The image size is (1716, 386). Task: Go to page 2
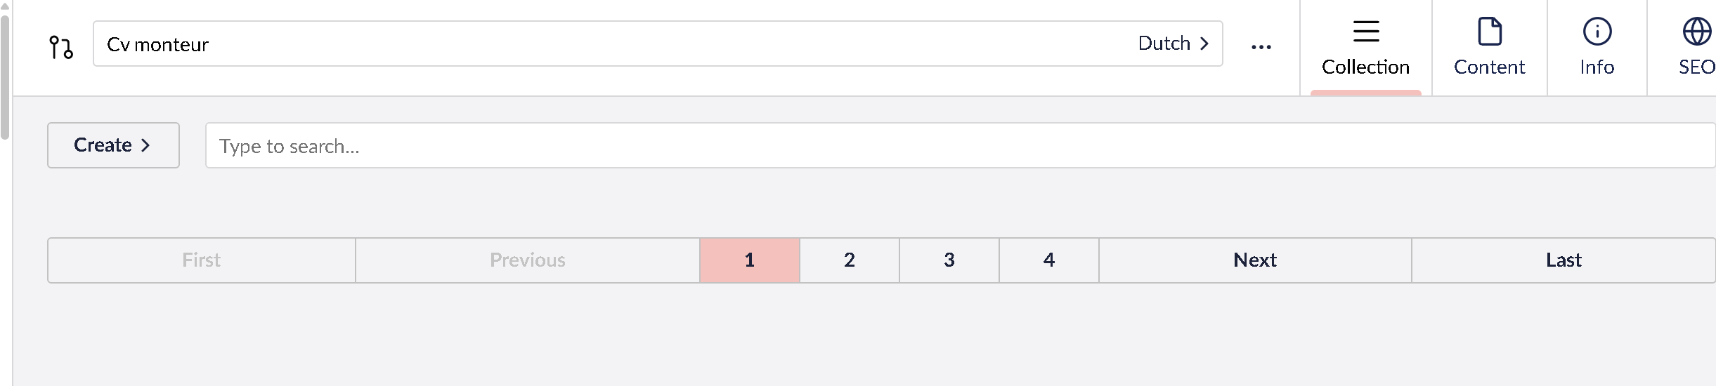[849, 260]
